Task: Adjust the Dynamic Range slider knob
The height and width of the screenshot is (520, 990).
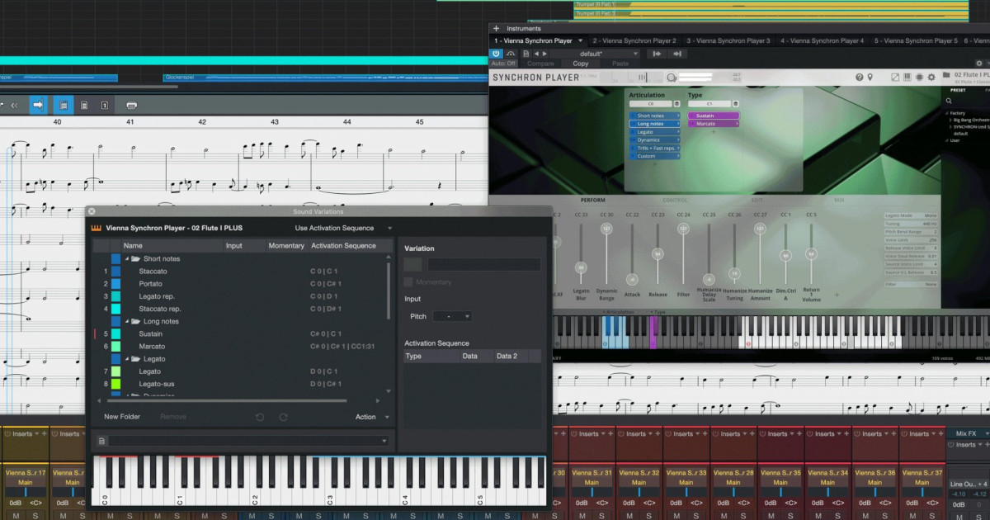Action: [x=606, y=229]
